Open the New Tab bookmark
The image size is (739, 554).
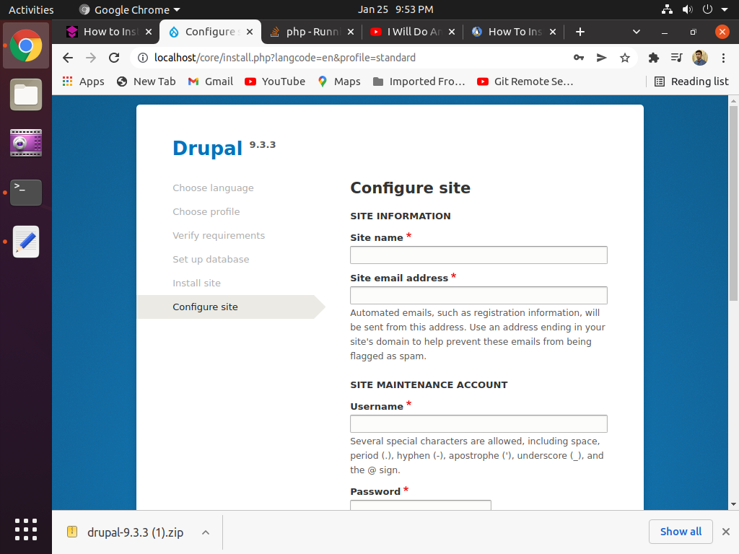coord(146,82)
